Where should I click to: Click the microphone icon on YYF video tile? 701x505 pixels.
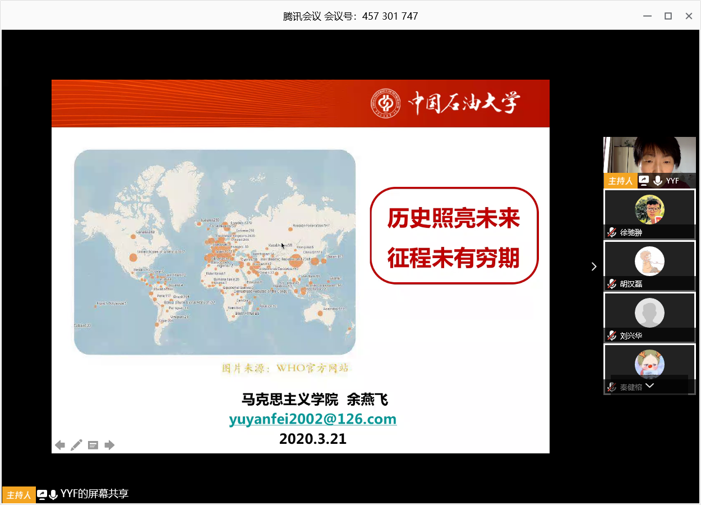(657, 181)
